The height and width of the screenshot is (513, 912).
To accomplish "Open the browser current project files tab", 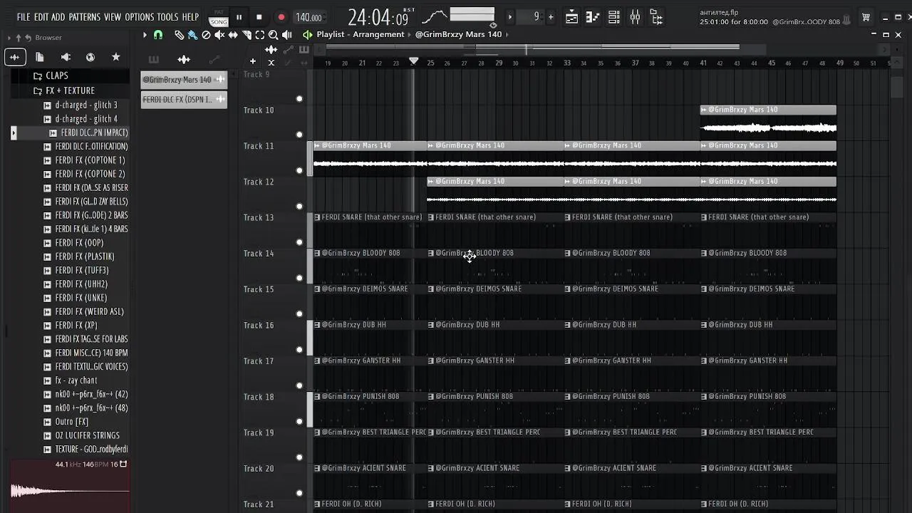I will click(x=40, y=57).
